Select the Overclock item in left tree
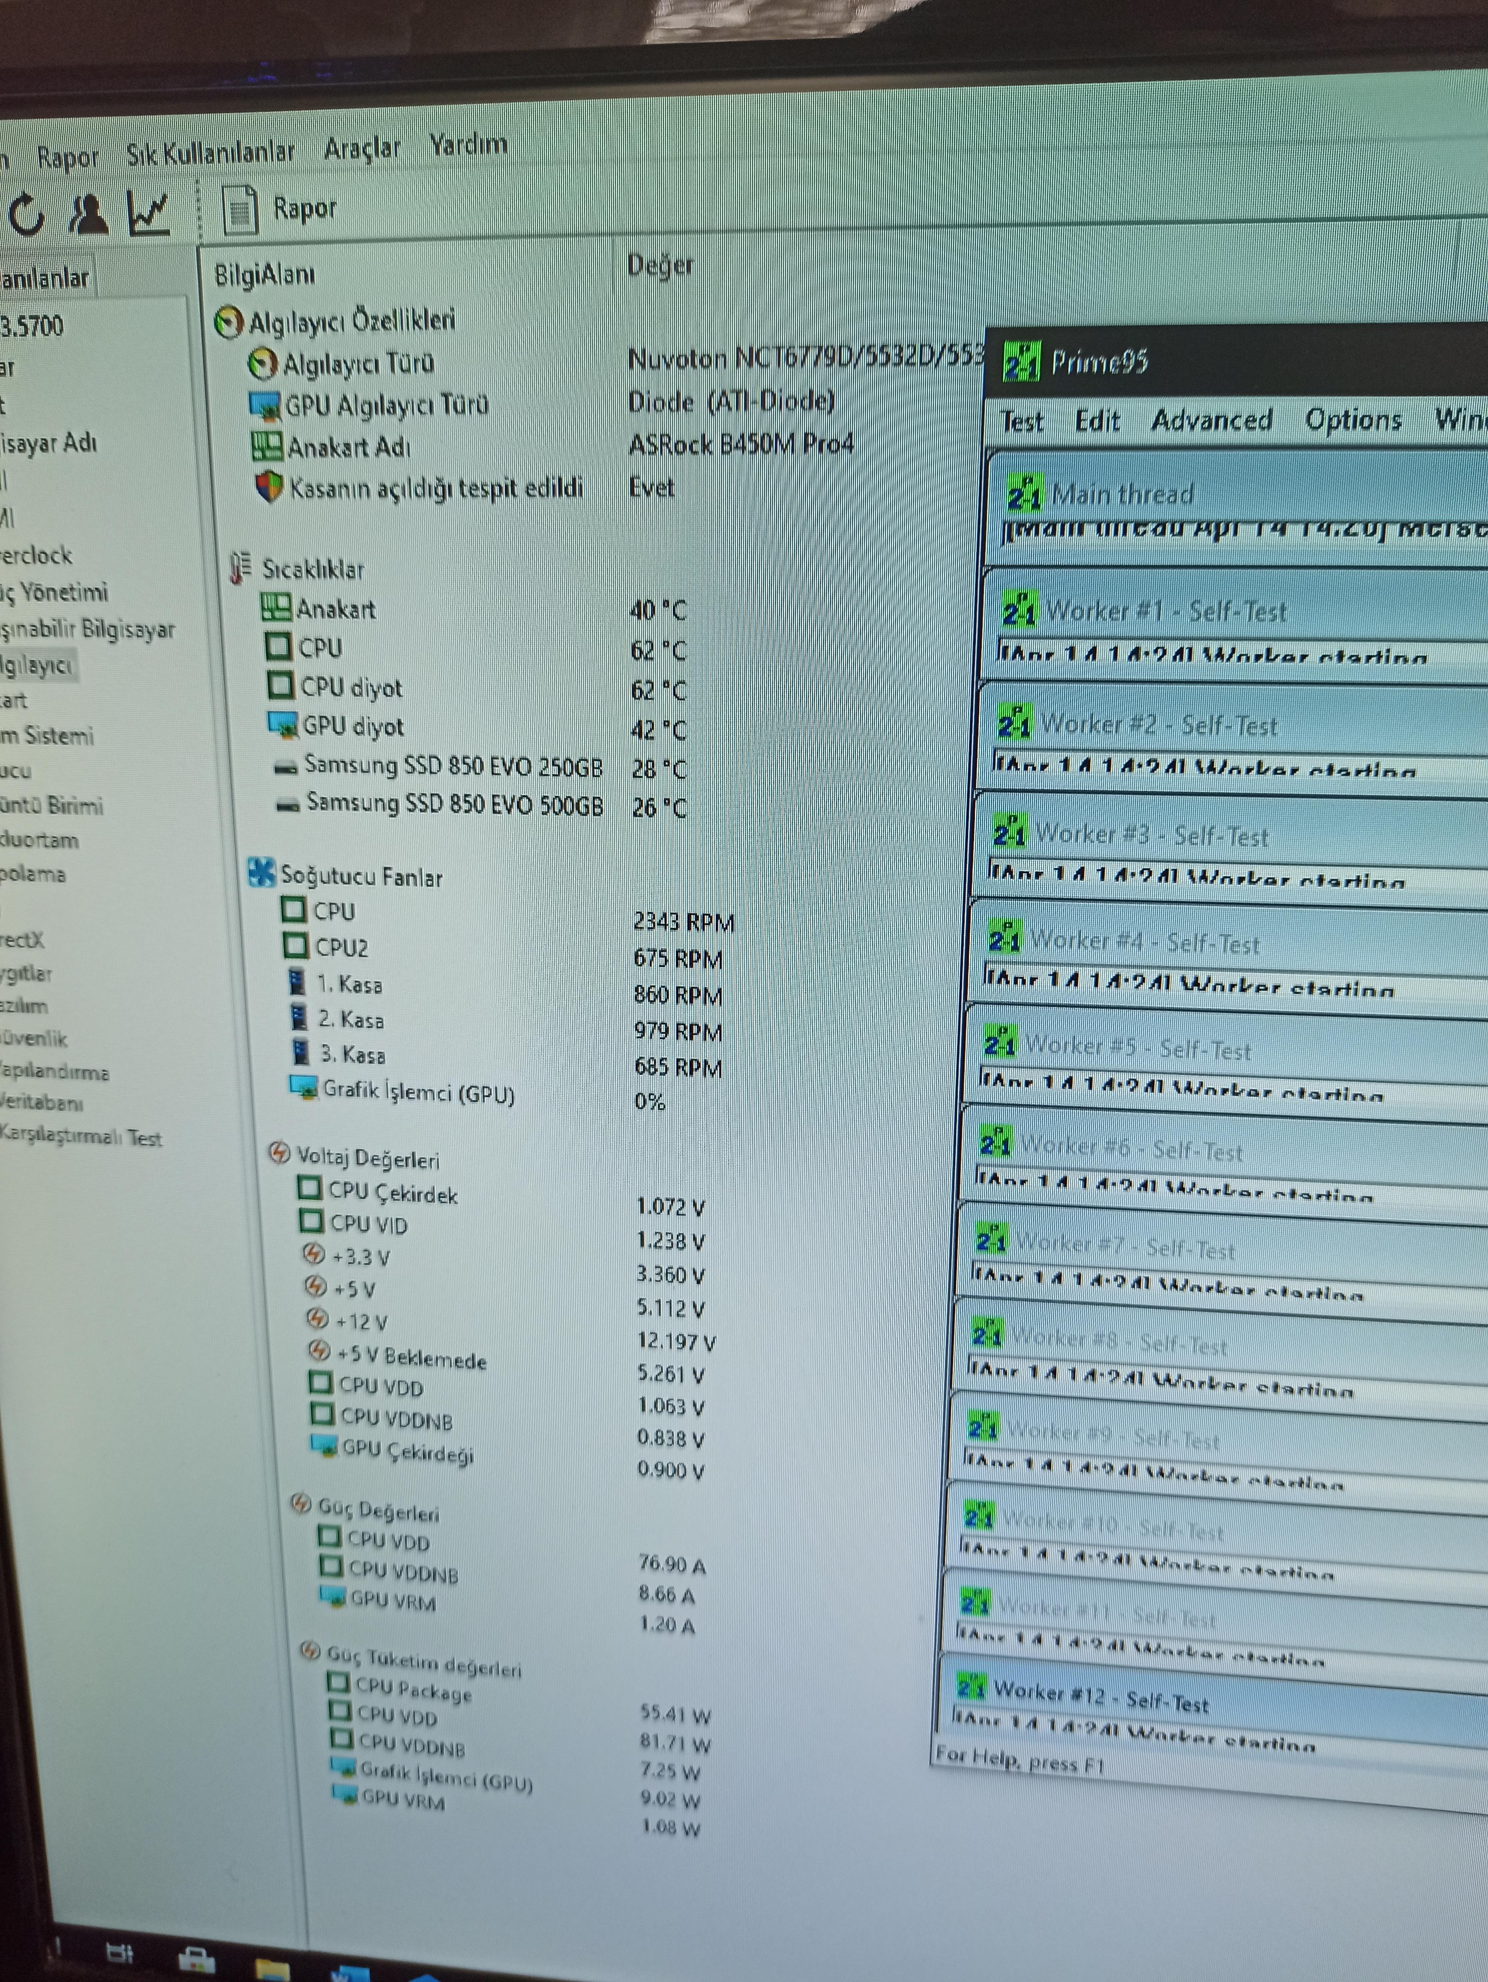The height and width of the screenshot is (1982, 1488). [x=36, y=556]
